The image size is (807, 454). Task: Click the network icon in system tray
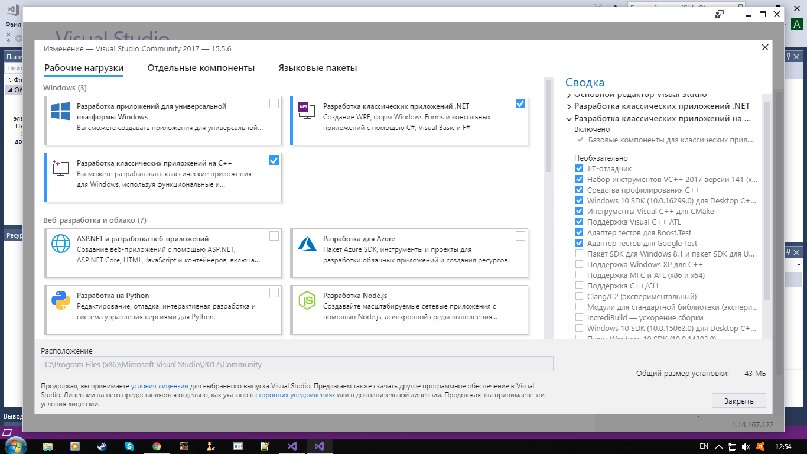click(732, 446)
